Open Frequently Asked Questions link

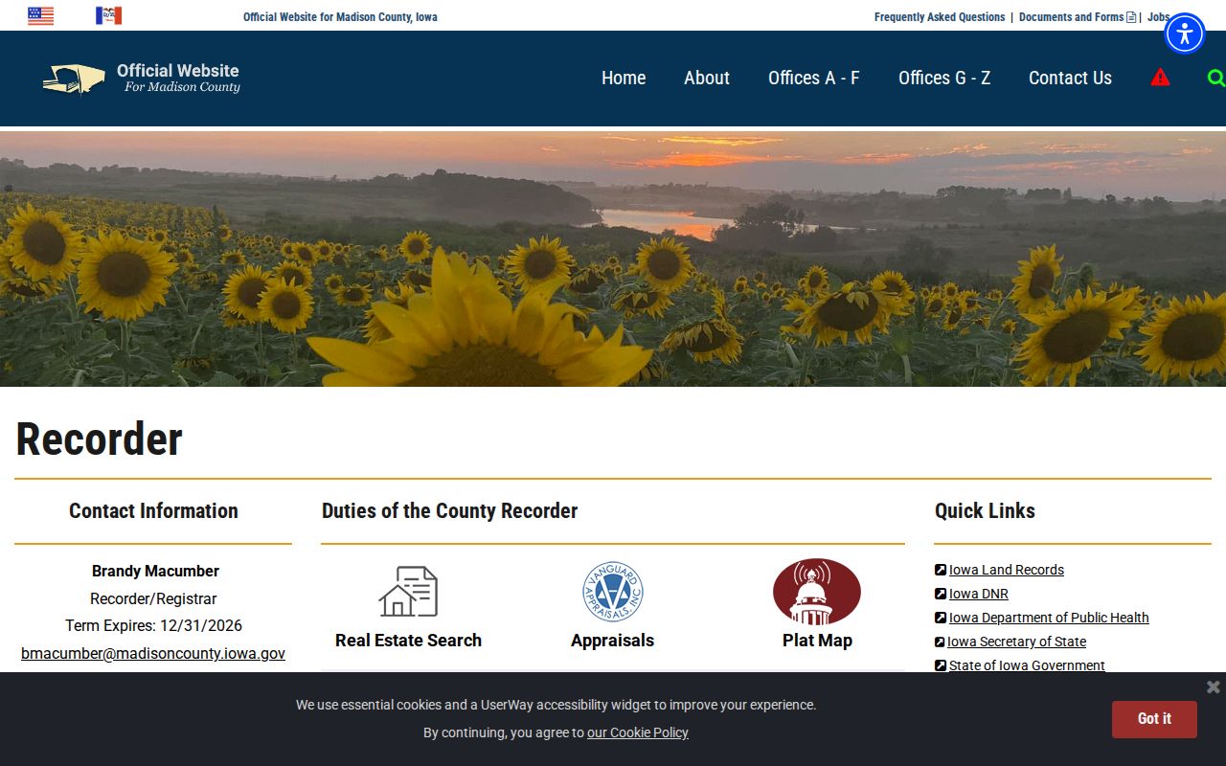tap(940, 17)
